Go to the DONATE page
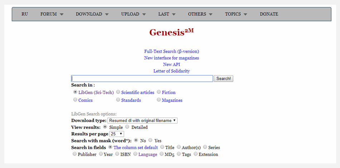The width and height of the screenshot is (340, 168). [x=269, y=14]
